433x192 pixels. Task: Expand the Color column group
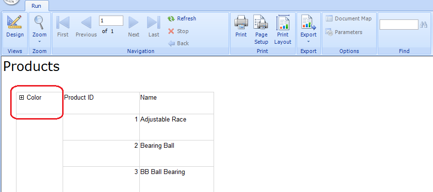coord(21,97)
